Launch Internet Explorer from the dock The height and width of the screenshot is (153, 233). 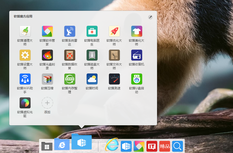(112, 145)
